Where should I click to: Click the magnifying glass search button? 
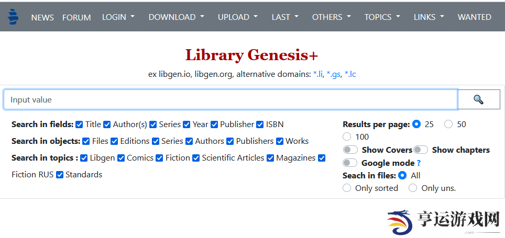[479, 100]
